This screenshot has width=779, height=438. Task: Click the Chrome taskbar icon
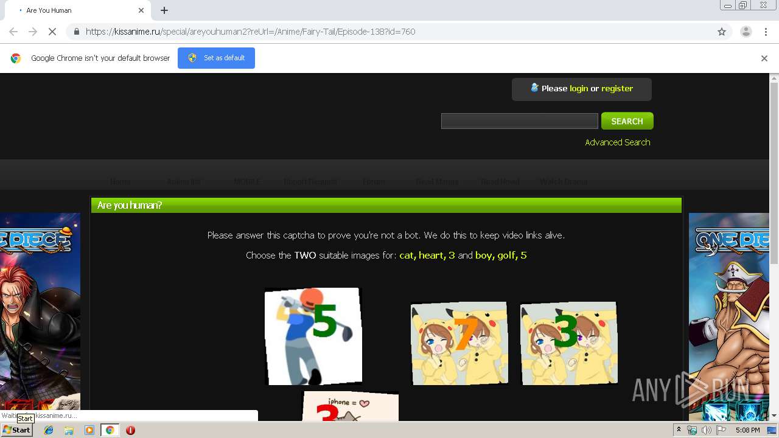pos(110,430)
